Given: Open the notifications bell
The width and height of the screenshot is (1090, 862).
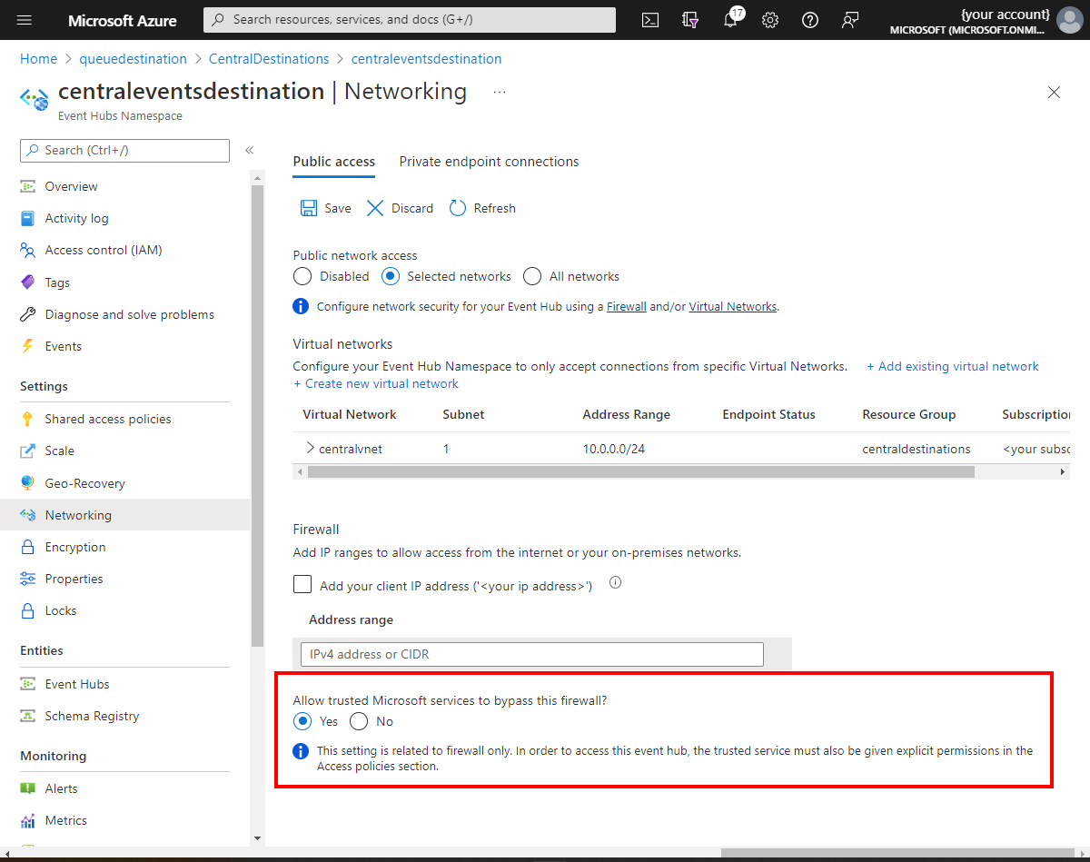Looking at the screenshot, I should pos(730,19).
